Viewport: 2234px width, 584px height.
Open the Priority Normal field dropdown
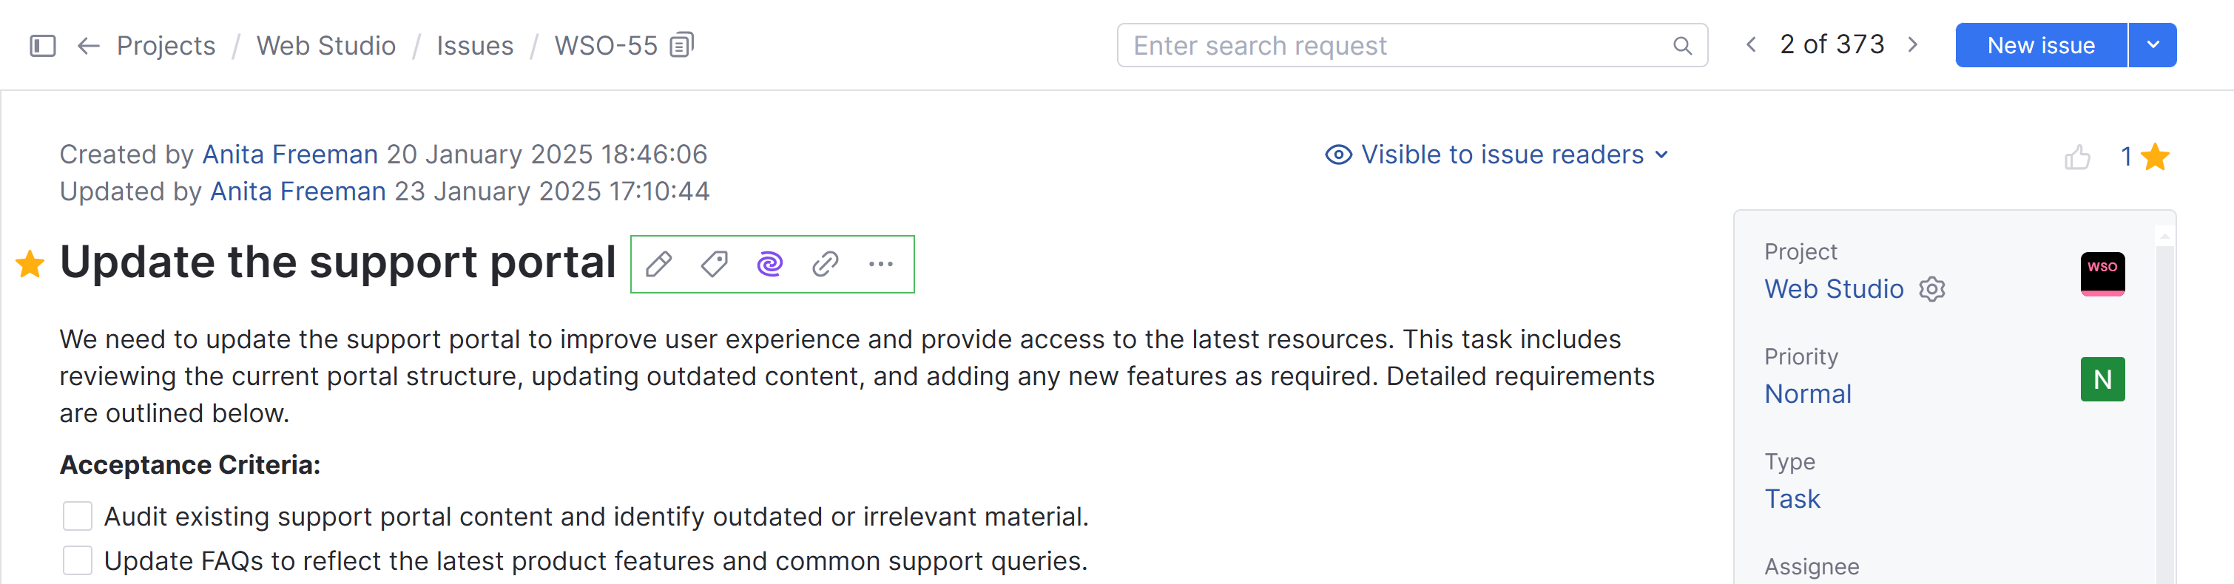tap(1808, 394)
